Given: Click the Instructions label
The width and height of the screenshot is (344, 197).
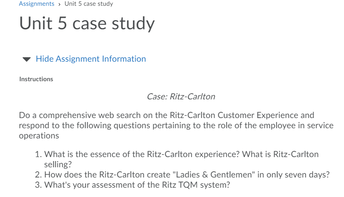Looking at the screenshot, I should coord(36,79).
